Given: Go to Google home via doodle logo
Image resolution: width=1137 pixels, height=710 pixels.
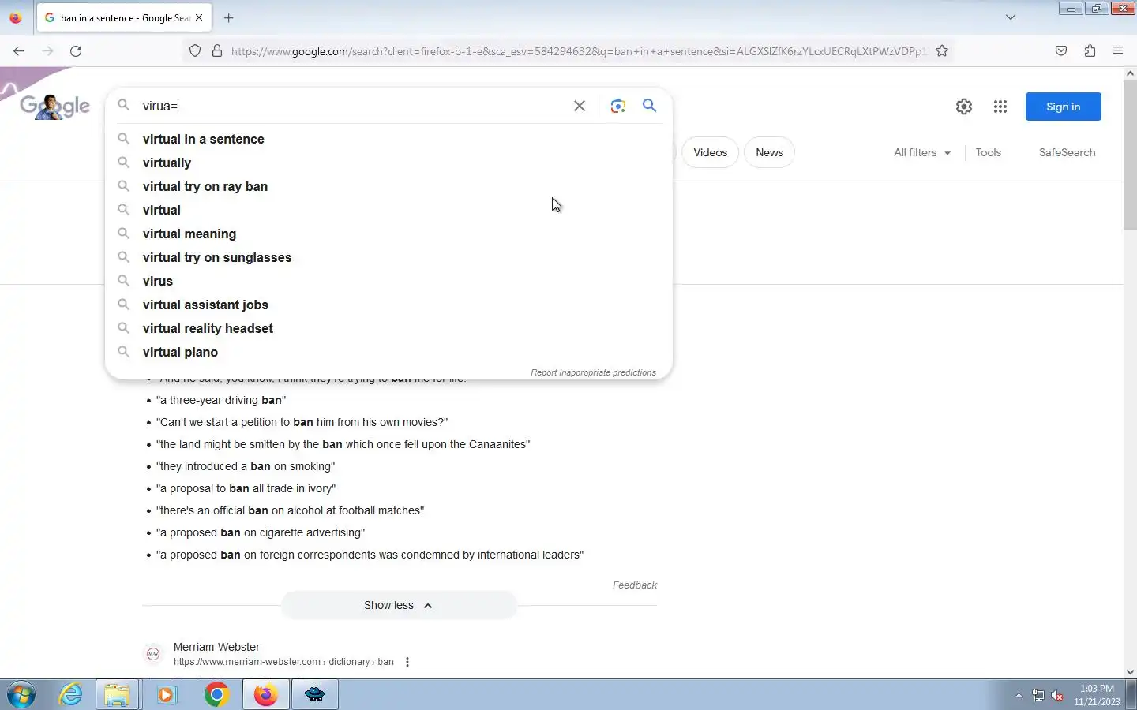Looking at the screenshot, I should pyautogui.click(x=54, y=106).
